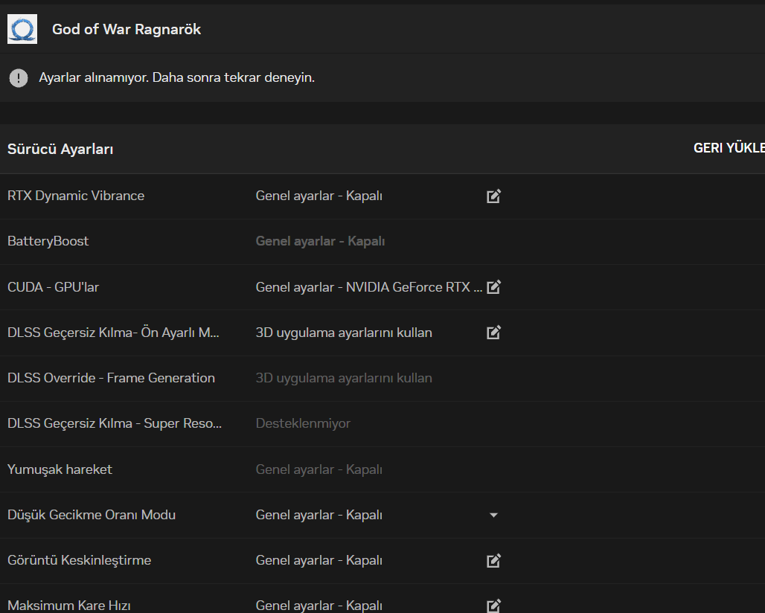Screen dimensions: 765x613
Task: Click the Sürücü Ayarları section header
Action: tap(60, 149)
